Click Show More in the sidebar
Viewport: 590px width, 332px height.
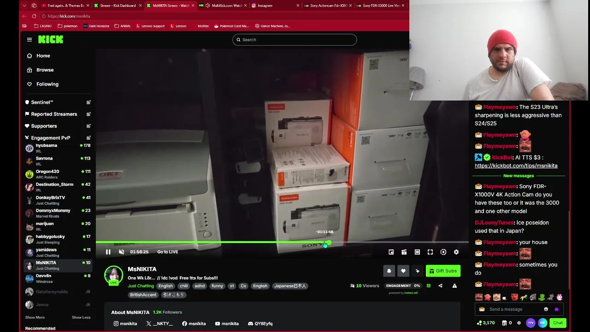pyautogui.click(x=35, y=317)
